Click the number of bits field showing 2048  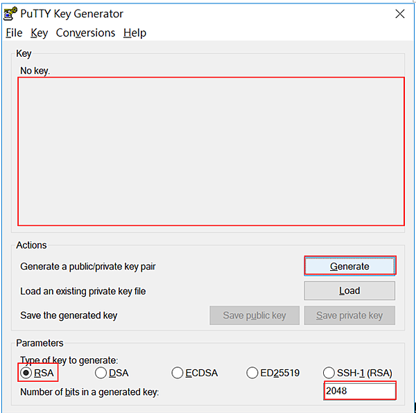[360, 391]
